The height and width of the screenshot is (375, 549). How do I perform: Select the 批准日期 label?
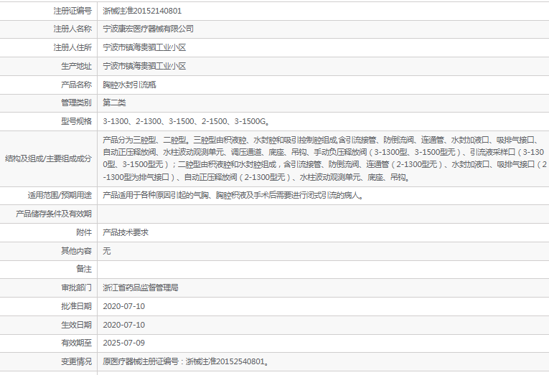(x=76, y=306)
